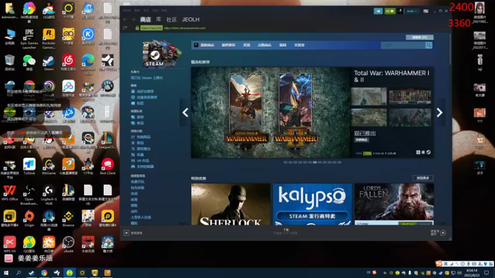Open 新闻 in store navigation bar
Screen dimensions: 495x278
point(283,45)
